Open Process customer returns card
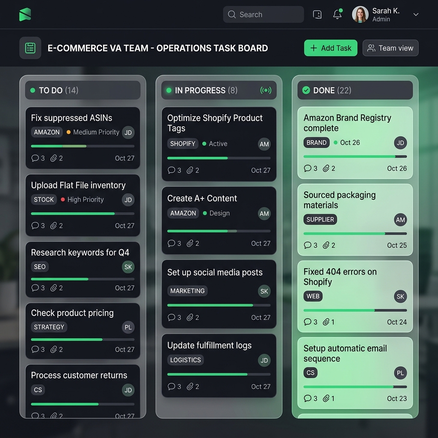The image size is (438, 438). [83, 391]
